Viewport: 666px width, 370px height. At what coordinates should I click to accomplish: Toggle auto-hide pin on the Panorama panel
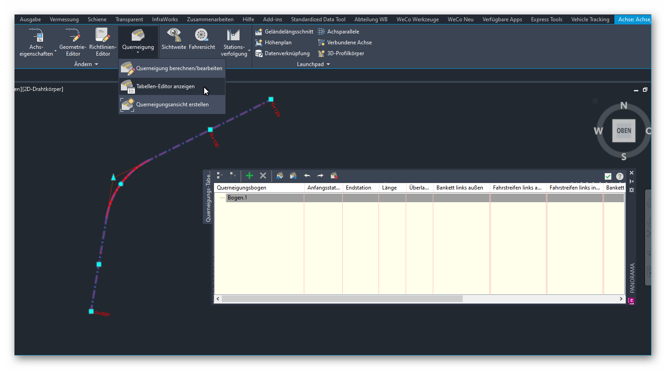(x=632, y=181)
